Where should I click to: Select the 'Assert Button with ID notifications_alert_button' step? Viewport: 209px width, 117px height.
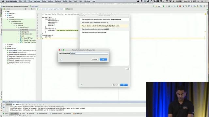pos(104,26)
